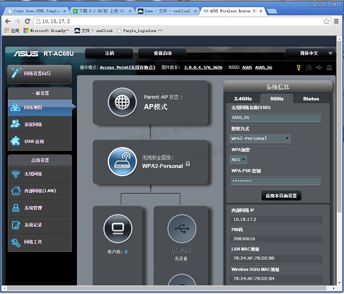Click the guest network users status icon

coord(309,67)
